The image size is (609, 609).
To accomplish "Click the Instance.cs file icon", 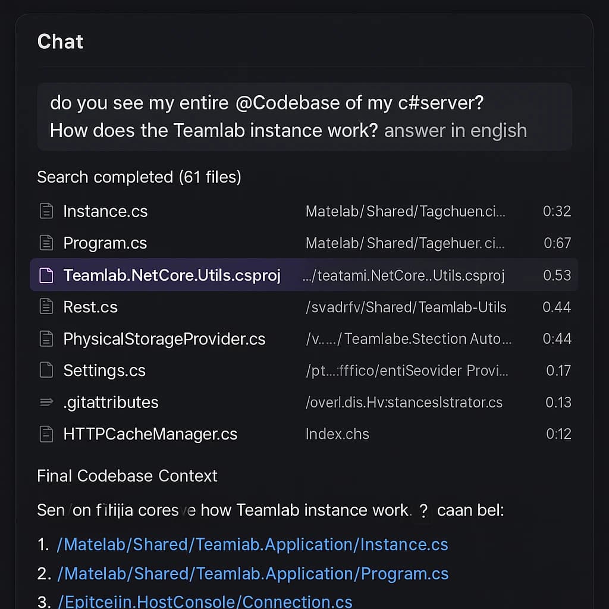I will coord(46,211).
